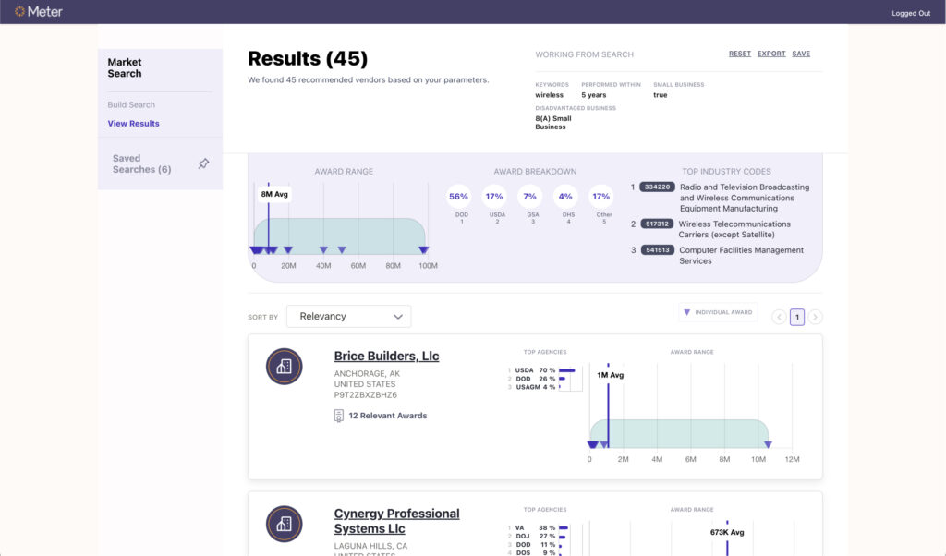Click the Reset search link
946x556 pixels.
739,54
